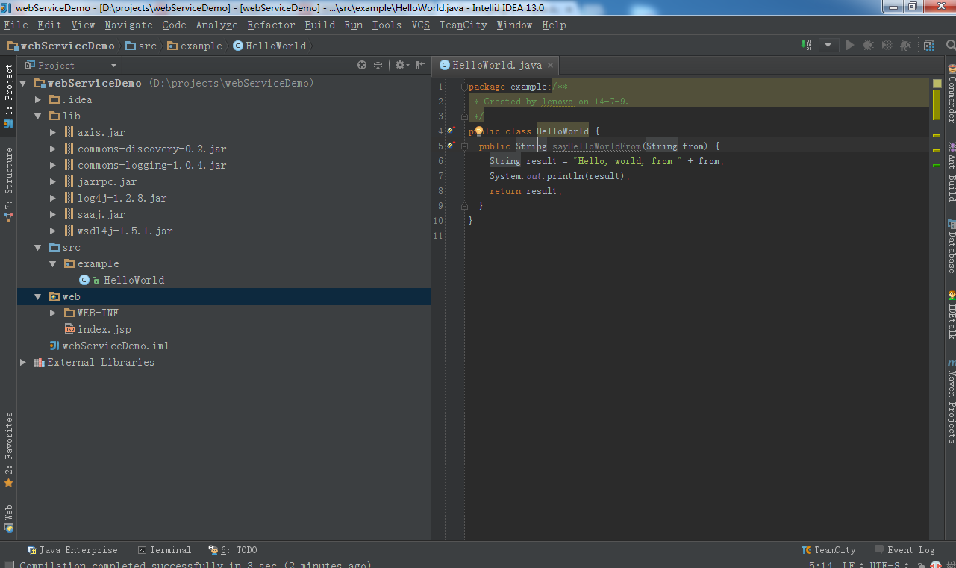Toggle the Web tool window tab
This screenshot has height=568, width=956.
tap(8, 519)
